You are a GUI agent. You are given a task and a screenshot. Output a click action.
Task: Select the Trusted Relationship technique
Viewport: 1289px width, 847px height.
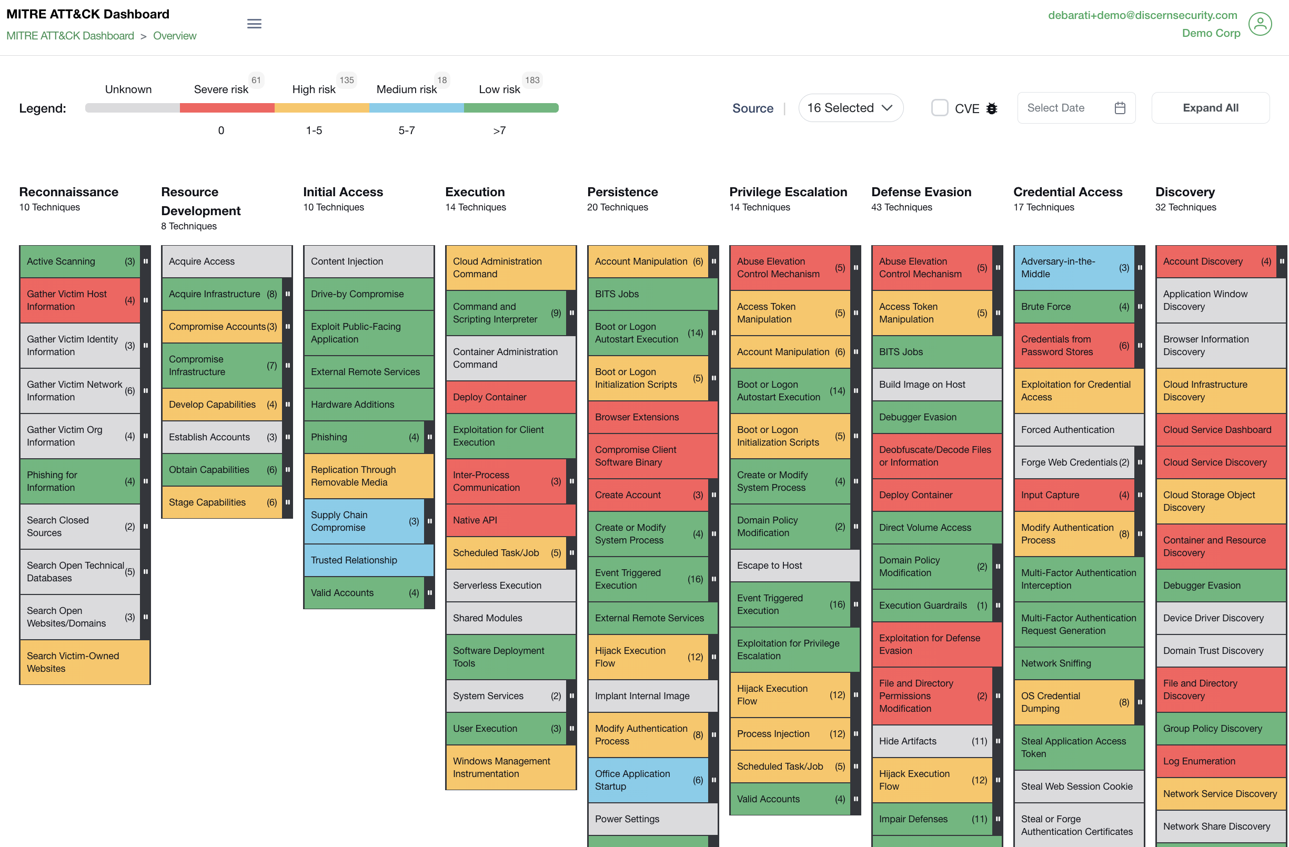[x=369, y=560]
